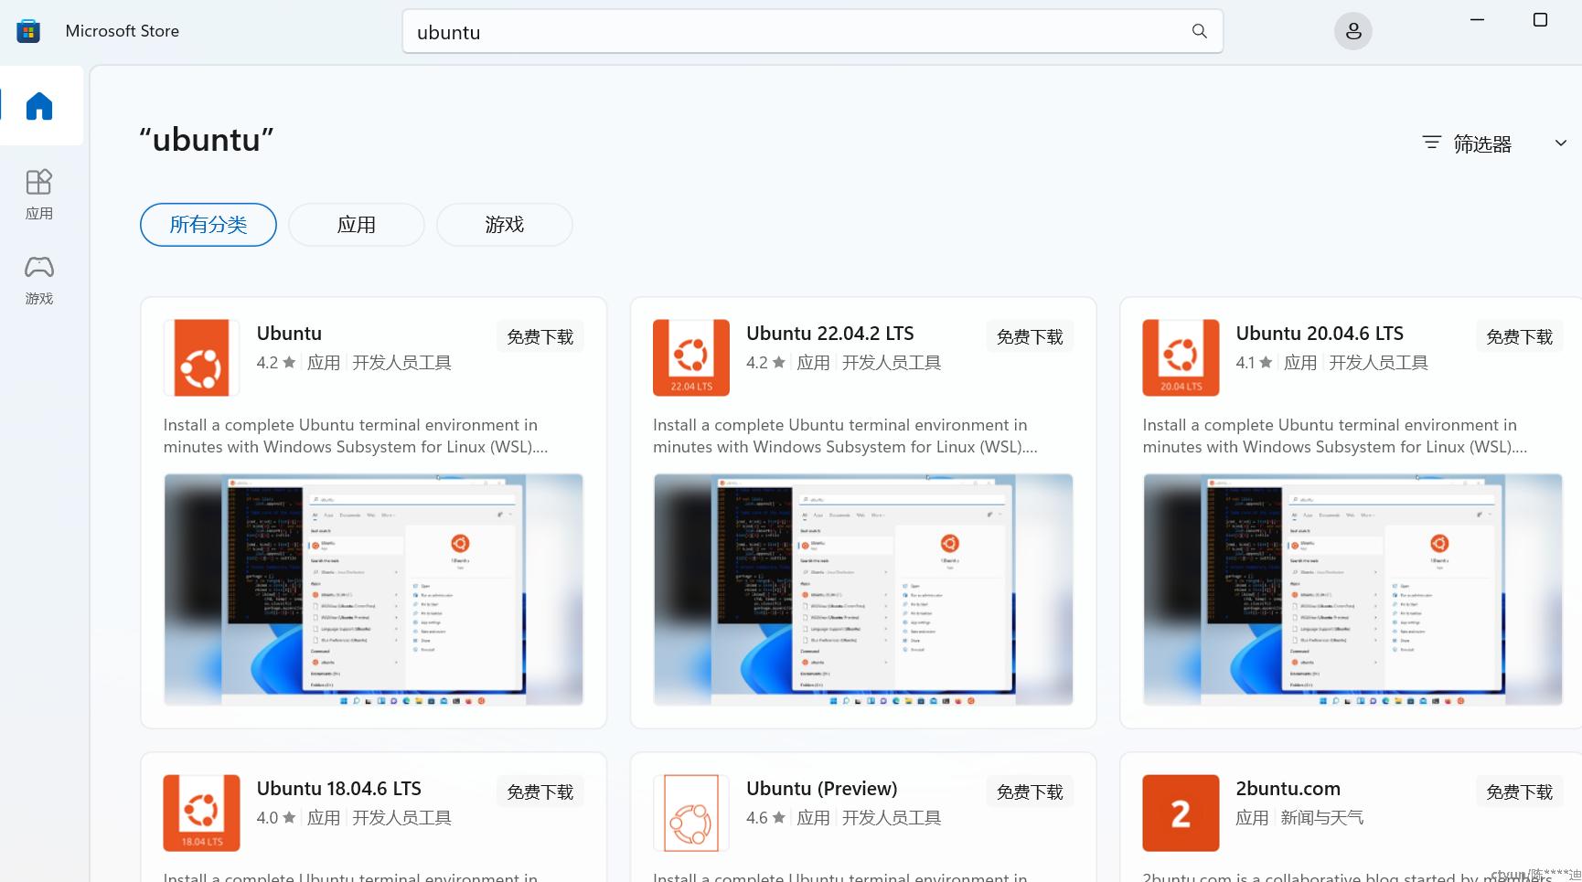This screenshot has height=882, width=1582.
Task: Click the Ubuntu 18.04.6 LTS title
Action: pyautogui.click(x=339, y=789)
